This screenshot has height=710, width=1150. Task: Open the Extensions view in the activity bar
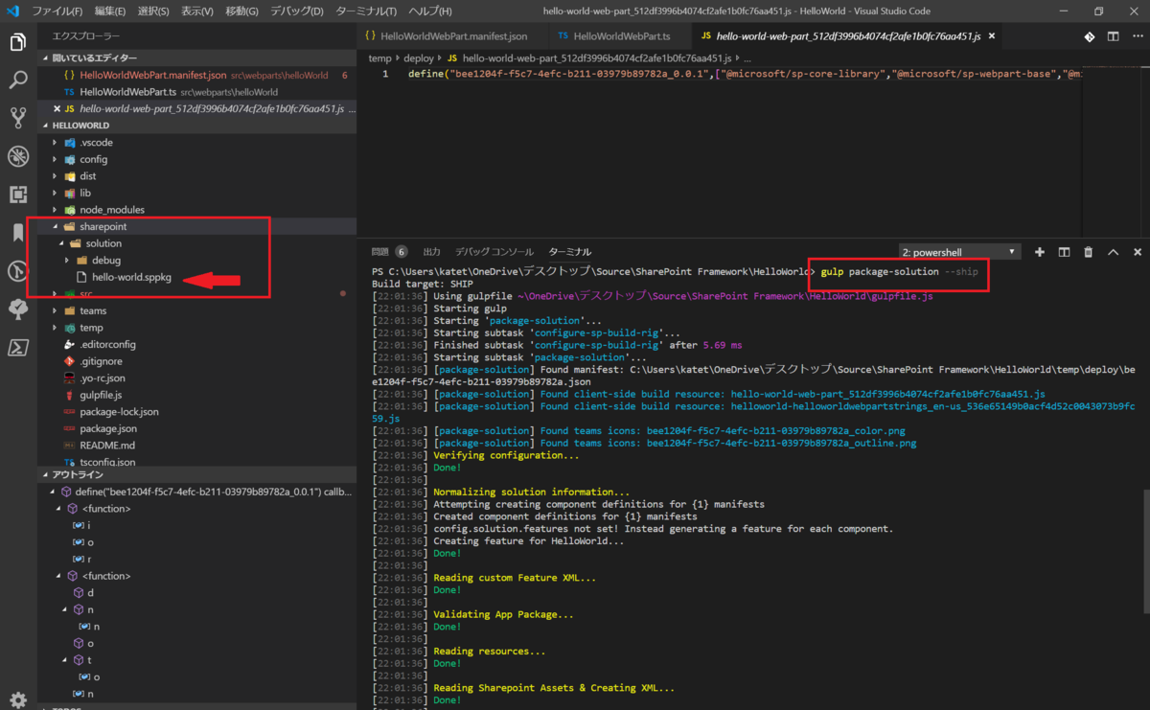point(17,195)
